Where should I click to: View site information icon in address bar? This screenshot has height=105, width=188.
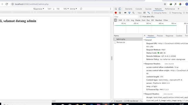click(x=12, y=4)
